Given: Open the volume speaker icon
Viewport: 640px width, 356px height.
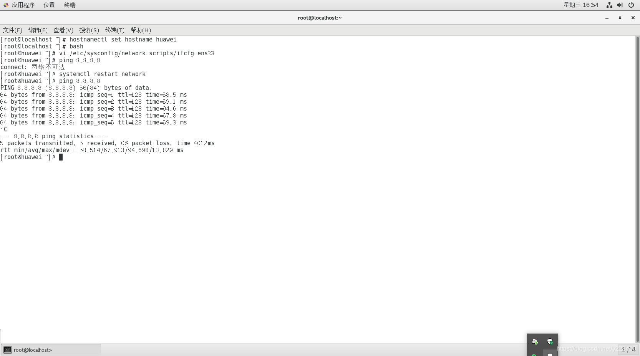Looking at the screenshot, I should (620, 5).
